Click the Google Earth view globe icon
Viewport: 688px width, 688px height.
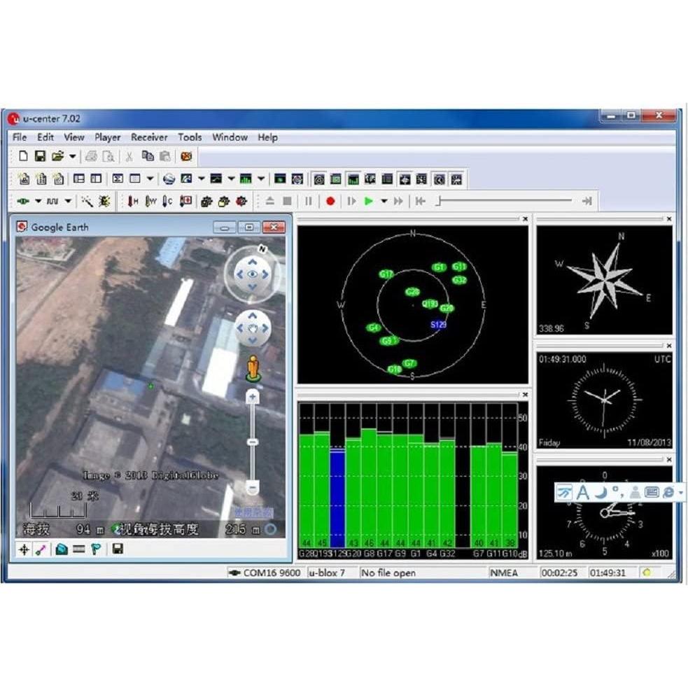169,179
